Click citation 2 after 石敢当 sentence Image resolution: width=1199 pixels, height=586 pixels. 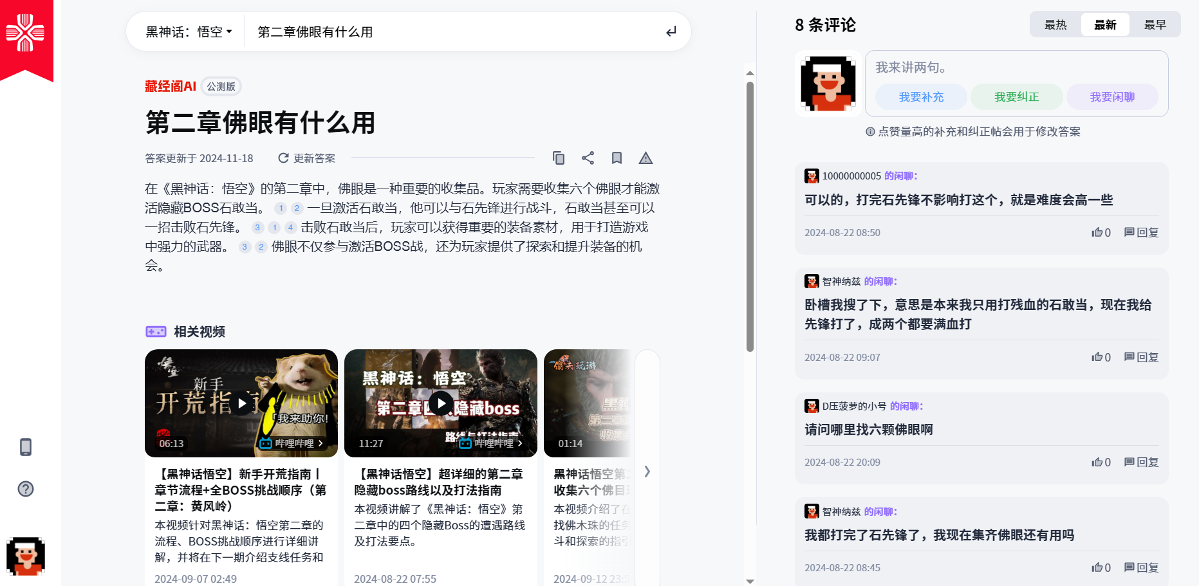(297, 208)
